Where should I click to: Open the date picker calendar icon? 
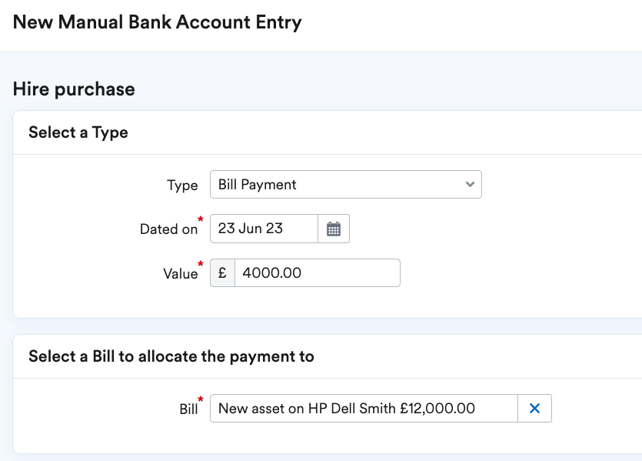coord(334,228)
